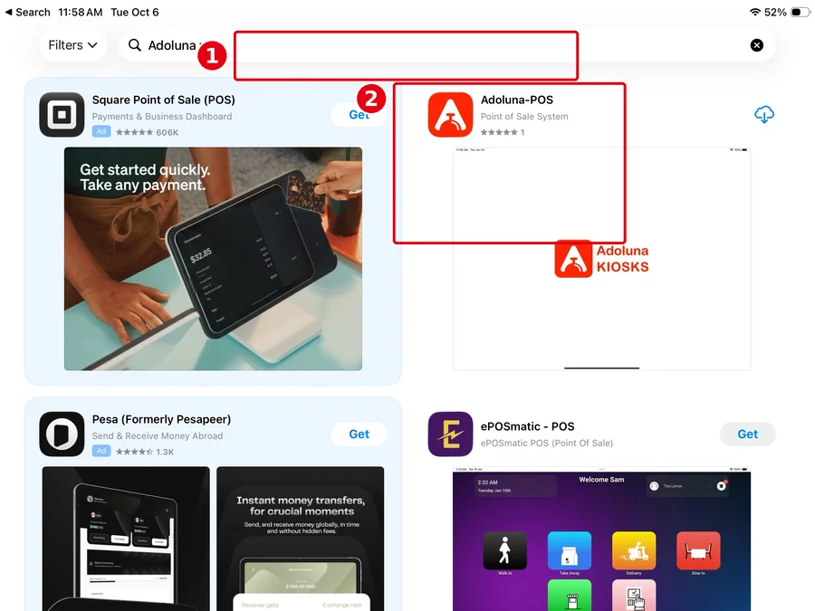Select the Point of Sale System subtitle

pyautogui.click(x=524, y=117)
